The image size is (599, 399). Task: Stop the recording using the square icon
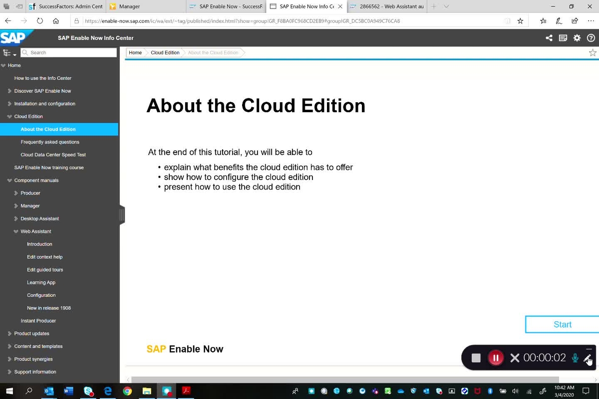(476, 358)
